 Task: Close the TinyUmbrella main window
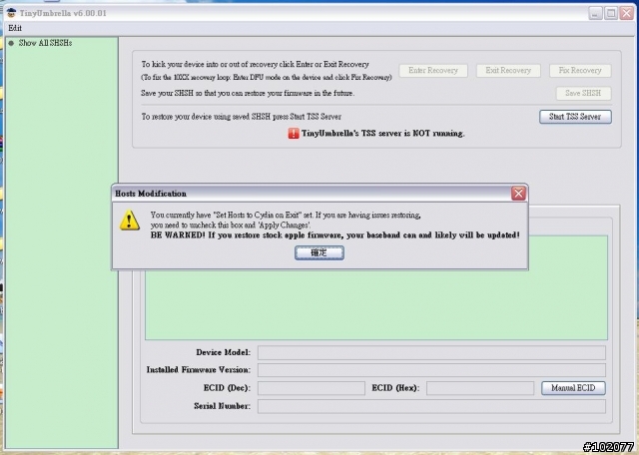click(x=626, y=13)
